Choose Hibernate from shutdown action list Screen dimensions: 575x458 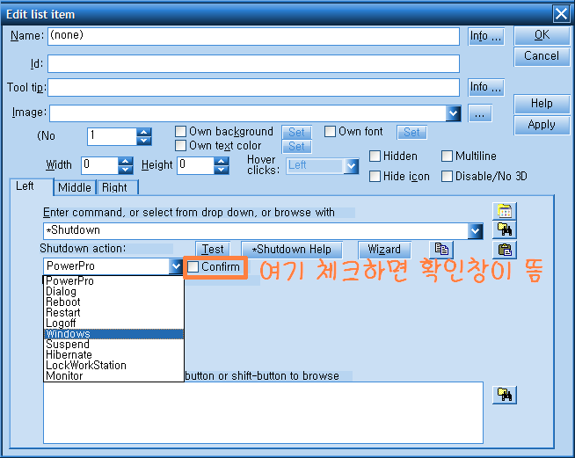(x=113, y=354)
